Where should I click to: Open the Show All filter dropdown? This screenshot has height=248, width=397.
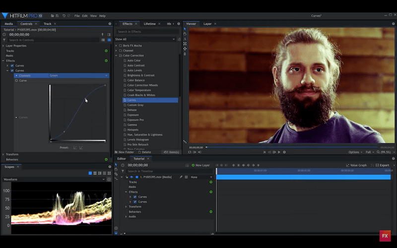pyautogui.click(x=145, y=39)
